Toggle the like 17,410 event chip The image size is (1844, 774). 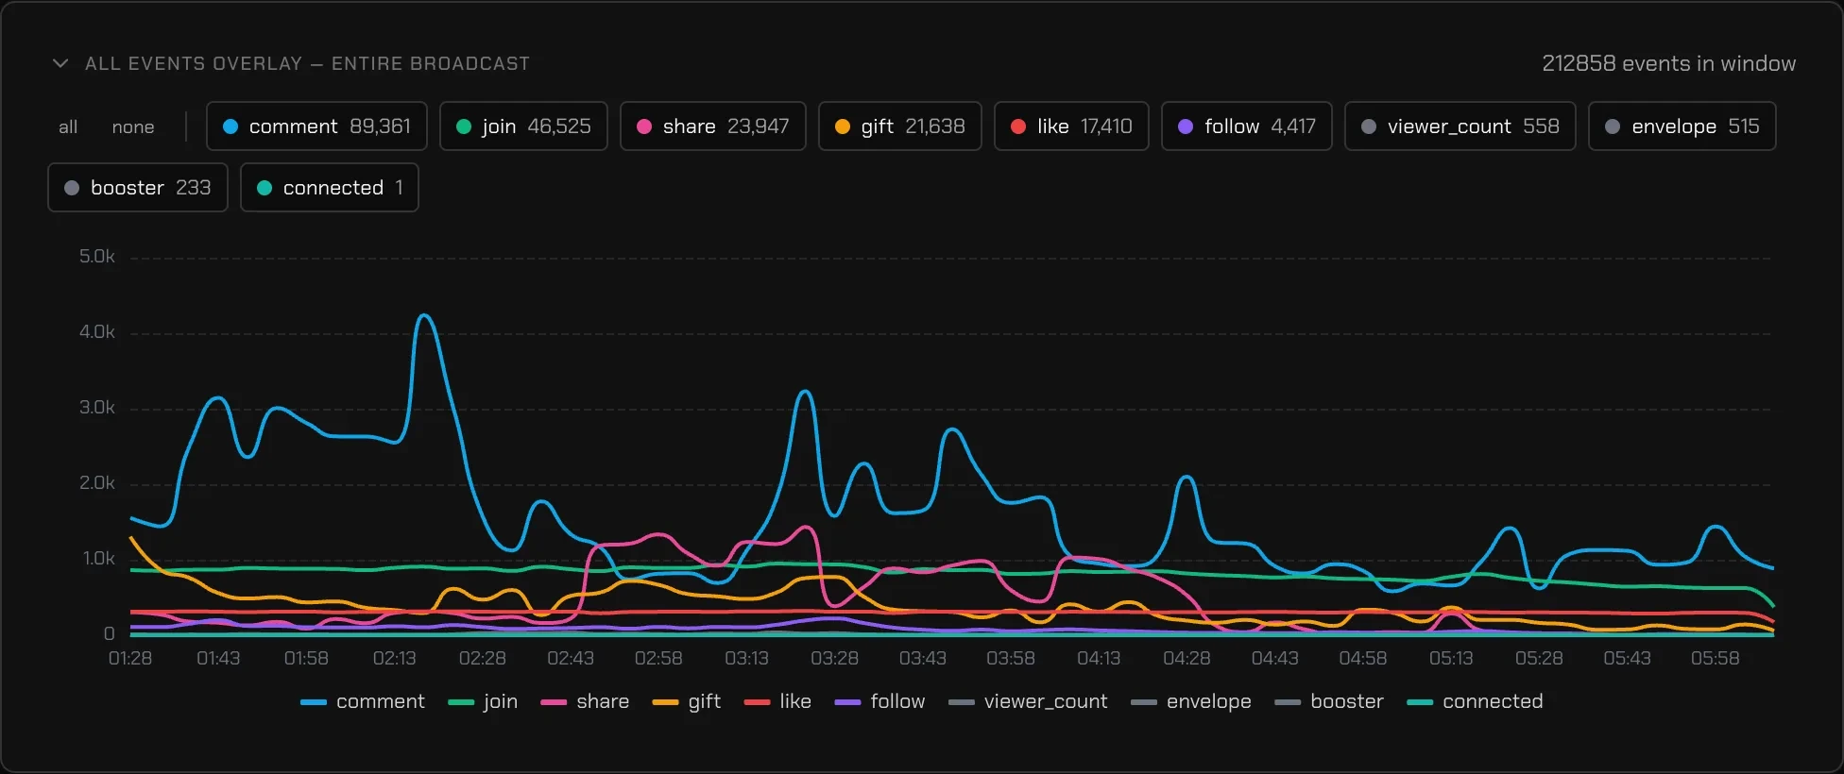point(1071,126)
